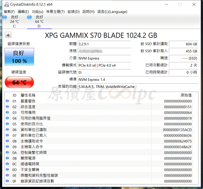This screenshot has width=203, height=189.
Task: Open the 說明(H) menu
Action: (89, 12)
